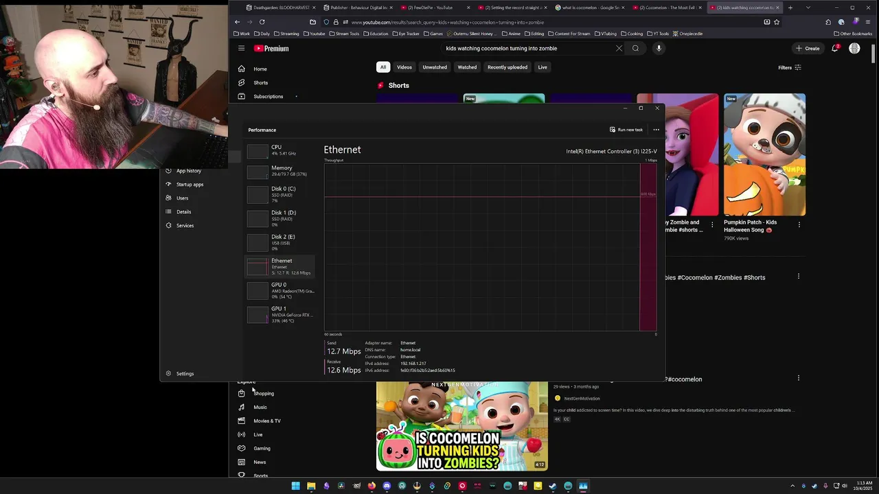This screenshot has height=494, width=879.
Task: Click the YouTube Premium logo
Action: (x=271, y=49)
